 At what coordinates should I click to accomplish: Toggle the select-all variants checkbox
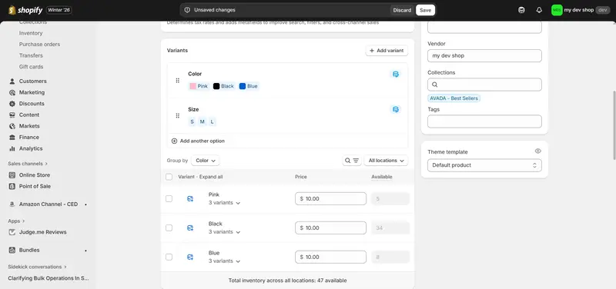tap(169, 177)
